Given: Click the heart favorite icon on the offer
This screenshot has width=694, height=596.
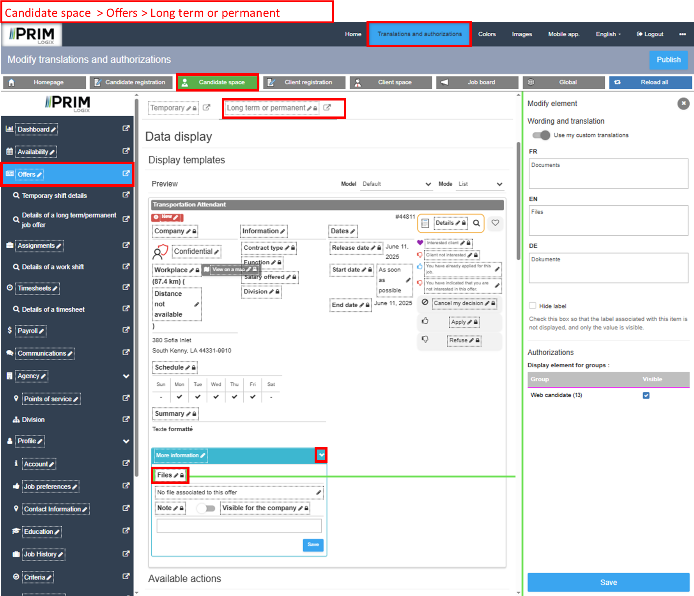Looking at the screenshot, I should tap(495, 223).
